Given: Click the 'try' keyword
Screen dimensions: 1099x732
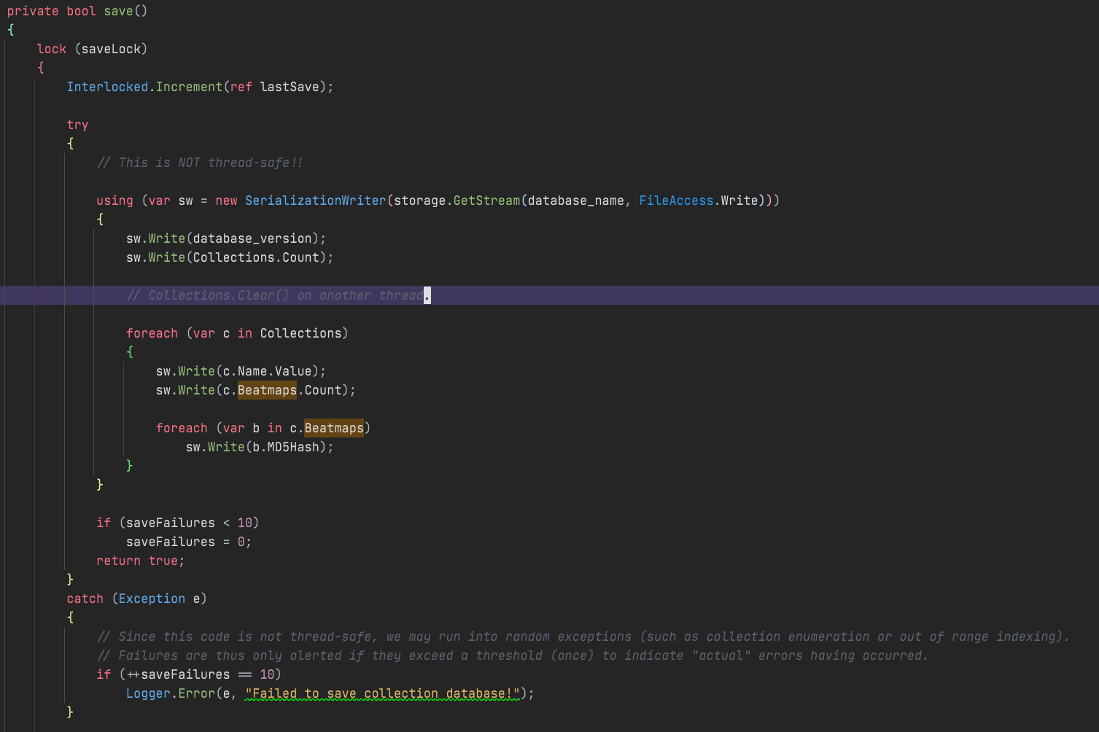Looking at the screenshot, I should (77, 125).
